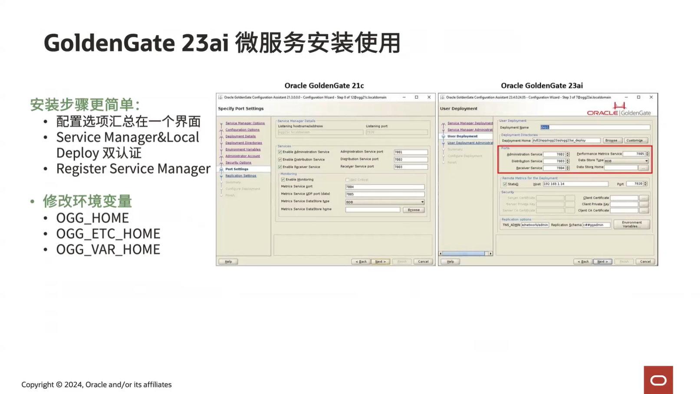Select the Port Settings step
Image resolution: width=700 pixels, height=394 pixels.
point(237,169)
